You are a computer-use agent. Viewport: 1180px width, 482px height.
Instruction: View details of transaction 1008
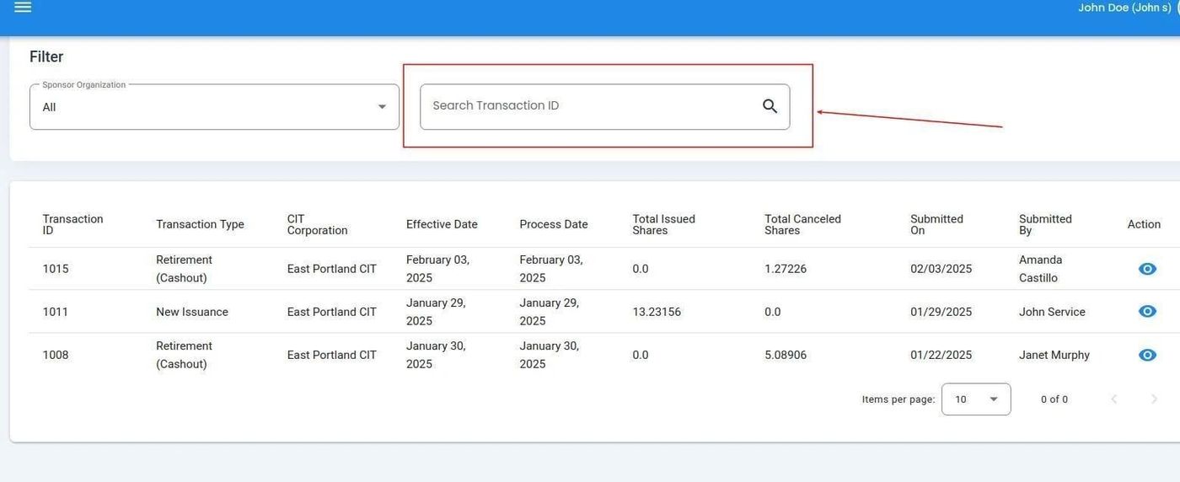pyautogui.click(x=1146, y=355)
